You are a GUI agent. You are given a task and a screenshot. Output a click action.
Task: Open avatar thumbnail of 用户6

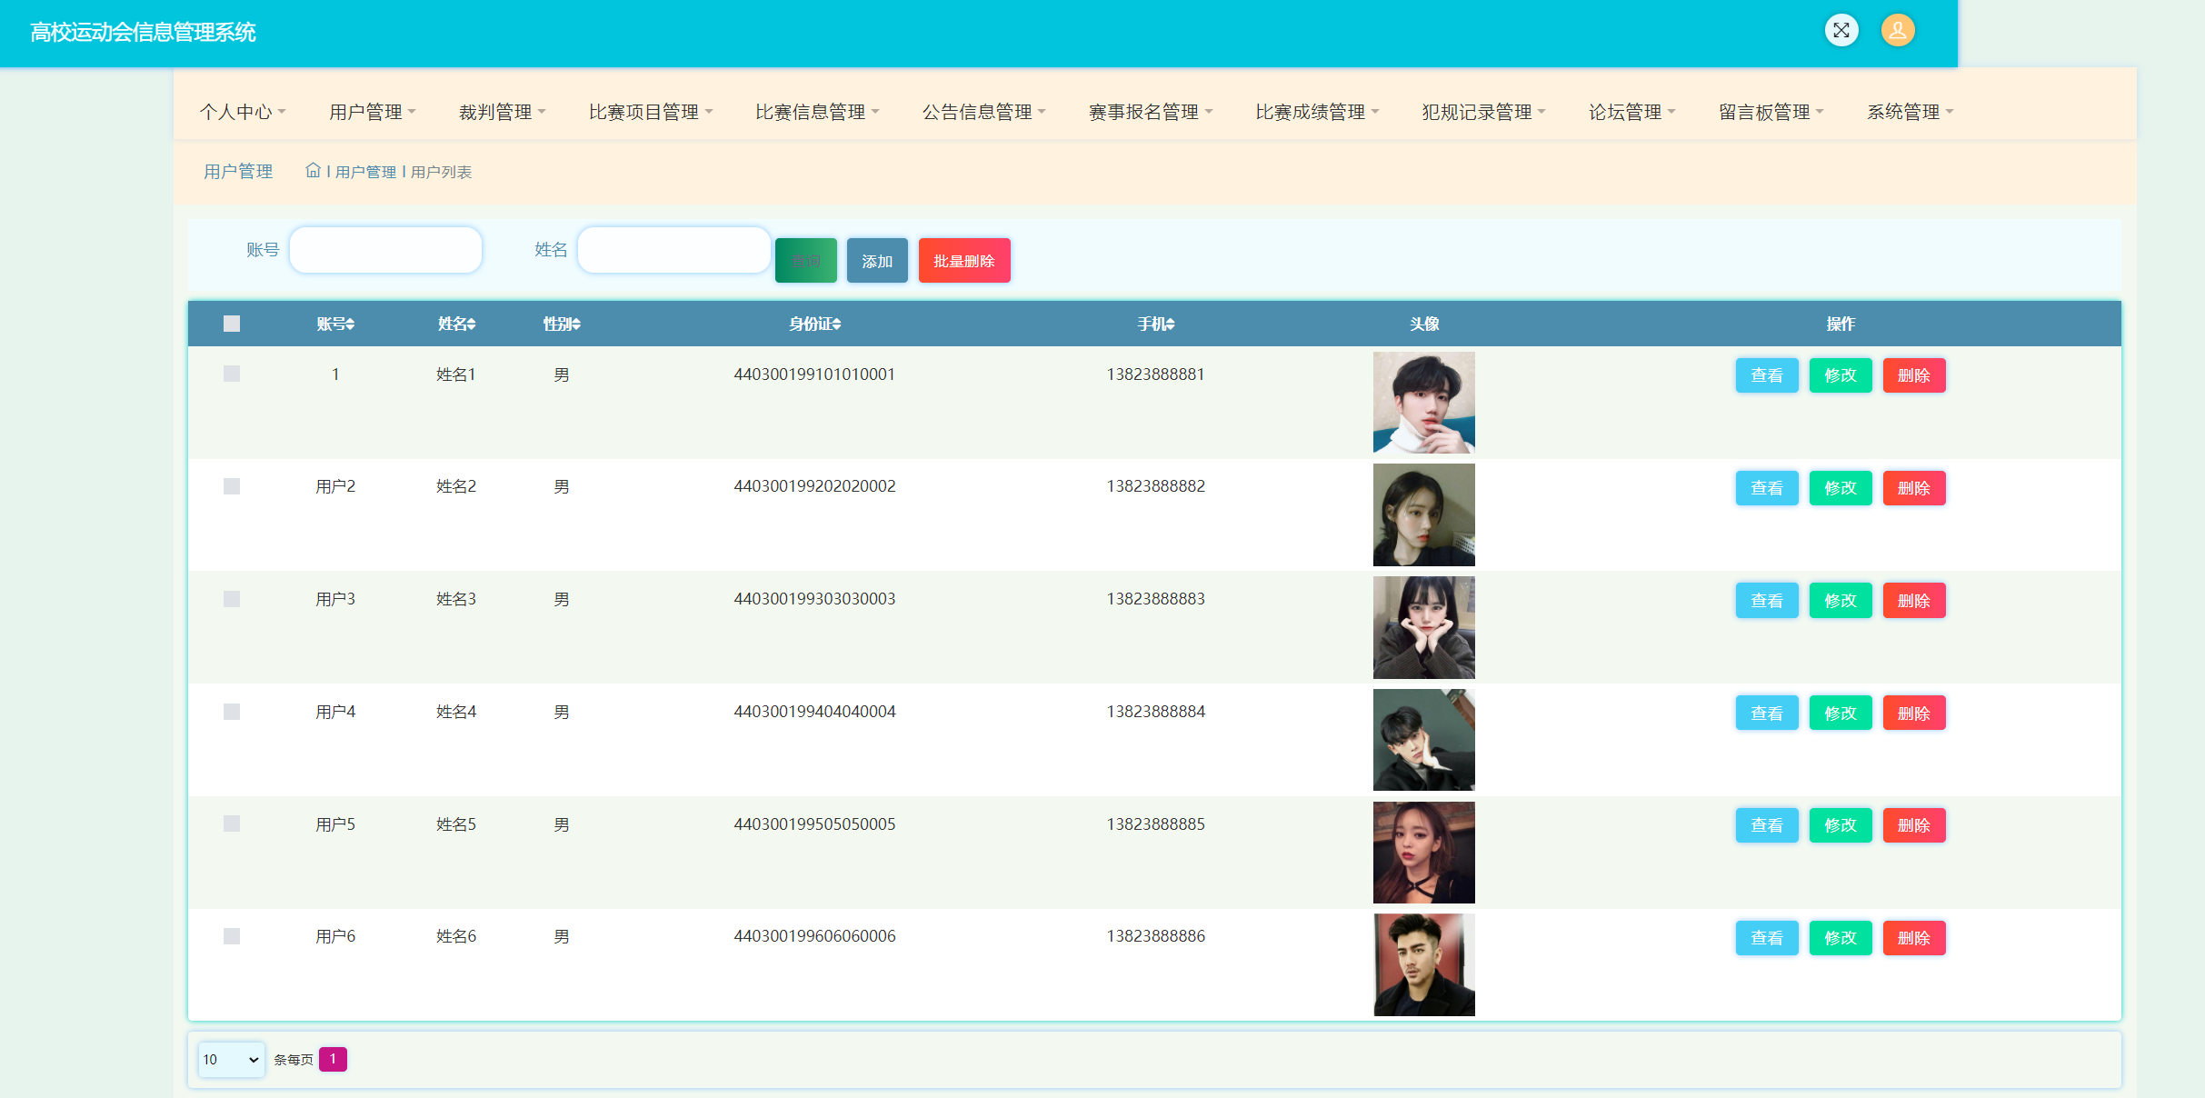point(1423,964)
